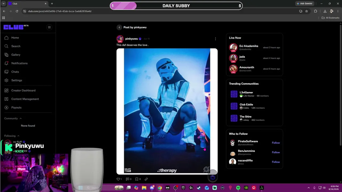The height and width of the screenshot is (192, 342).
Task: Go back using the Post by pinkyuwu arrow
Action: click(x=119, y=27)
